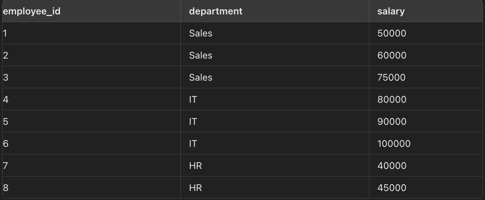
Task: Select the employee_id cell with value 6
Action: [5, 144]
